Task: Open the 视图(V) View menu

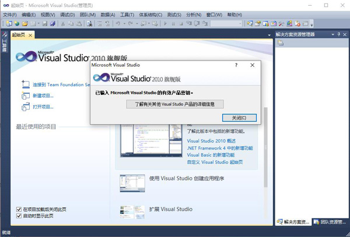Action: pos(48,15)
